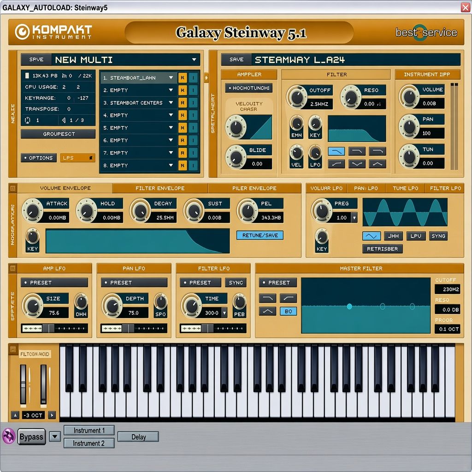This screenshot has width=472, height=472.
Task: Toggle the BO button in Master Filter
Action: [288, 311]
